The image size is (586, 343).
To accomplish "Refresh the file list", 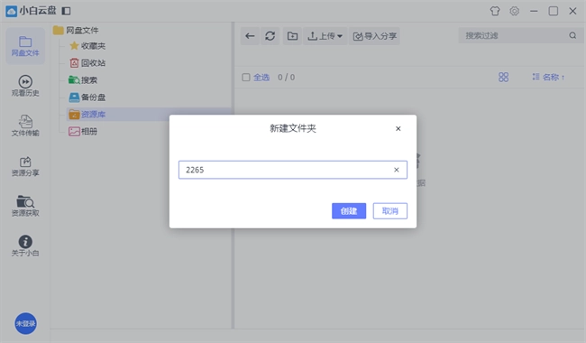I will point(270,36).
